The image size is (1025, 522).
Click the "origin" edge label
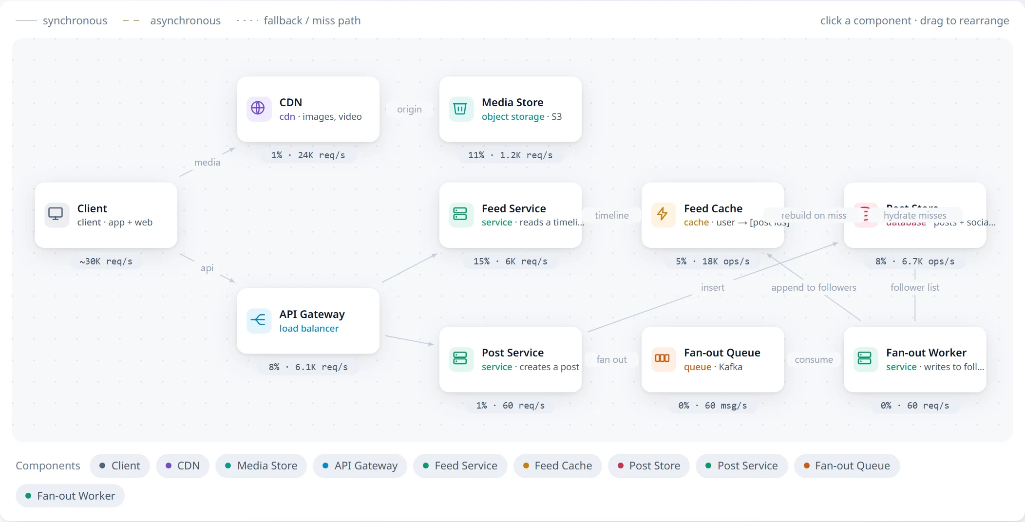pos(409,109)
